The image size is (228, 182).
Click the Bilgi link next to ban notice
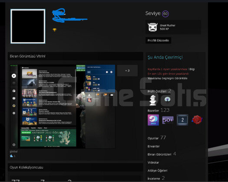[x=192, y=69]
